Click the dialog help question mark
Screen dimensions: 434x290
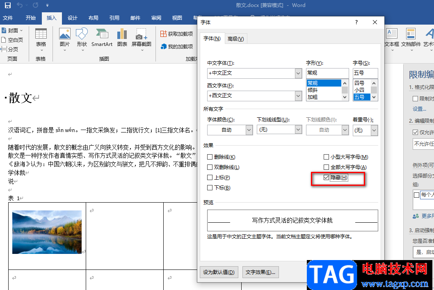click(356, 22)
